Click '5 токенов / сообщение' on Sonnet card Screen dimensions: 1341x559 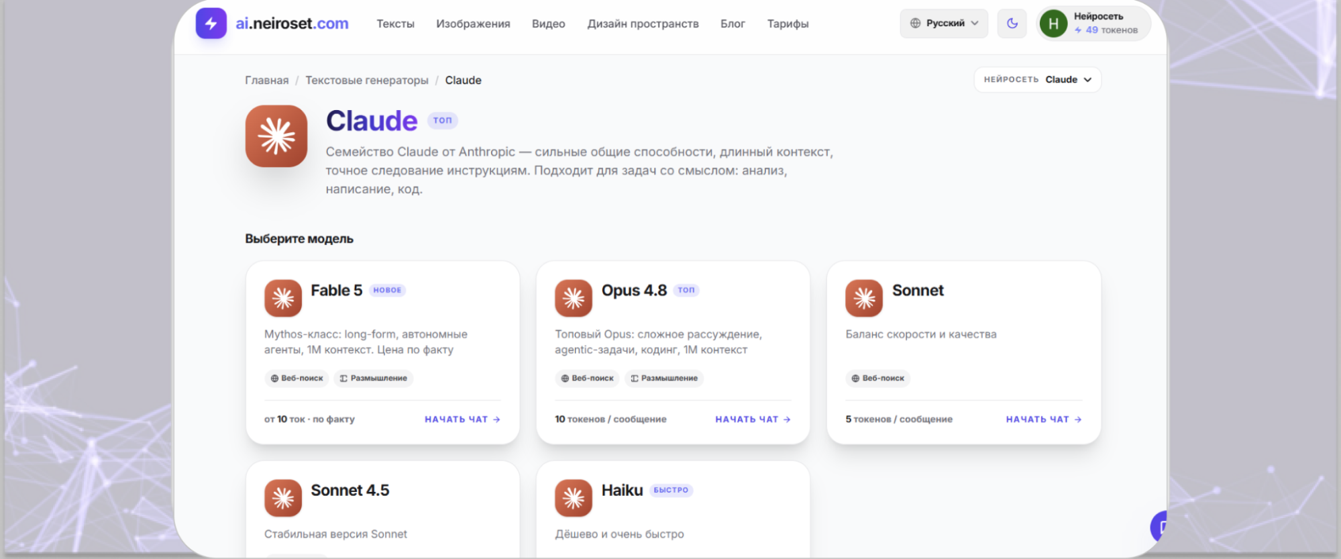(x=899, y=419)
